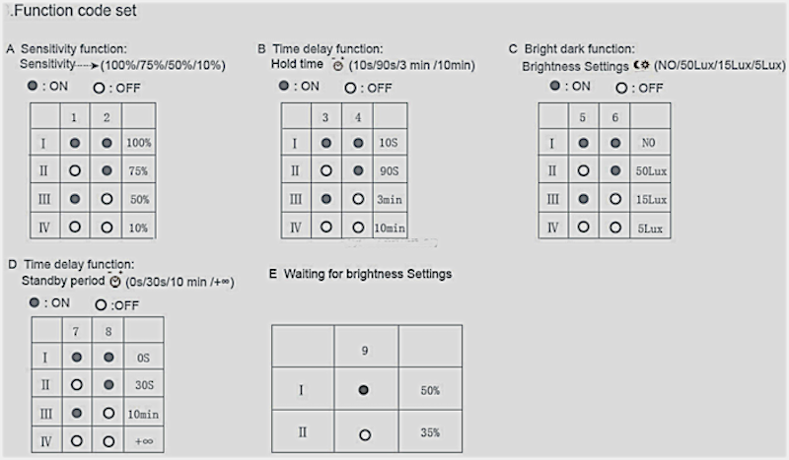
Task: Click the Function code set heading
Action: 75,11
